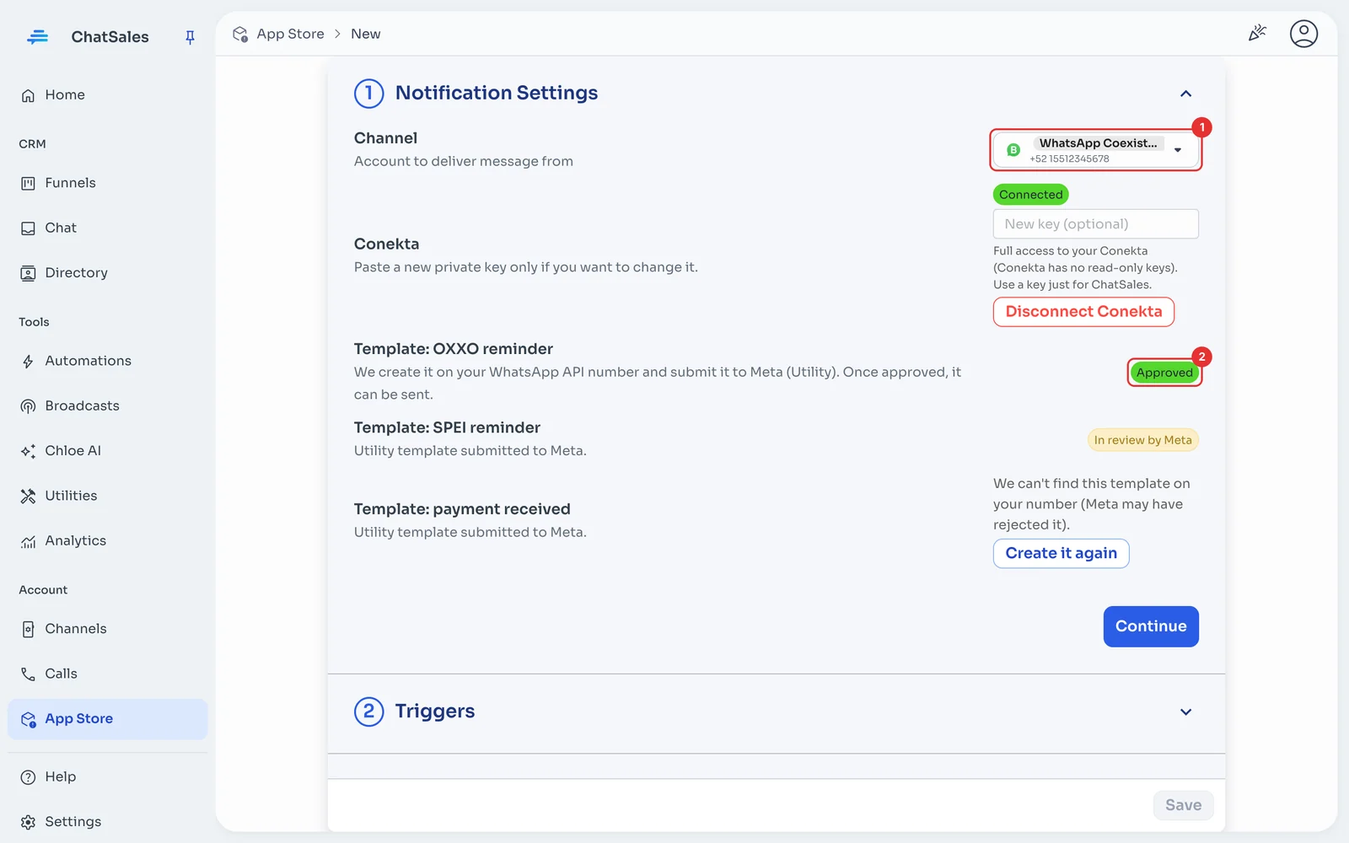The width and height of the screenshot is (1349, 843).
Task: Open Funnels from the sidebar
Action: coord(108,183)
